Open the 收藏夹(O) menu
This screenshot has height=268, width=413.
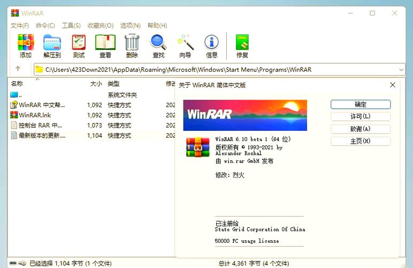(x=101, y=26)
